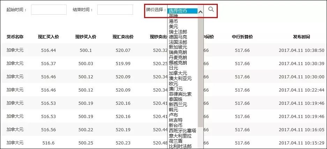Choose 澳大利亚元 from currency list
This screenshot has width=327, height=149.
pos(180,78)
